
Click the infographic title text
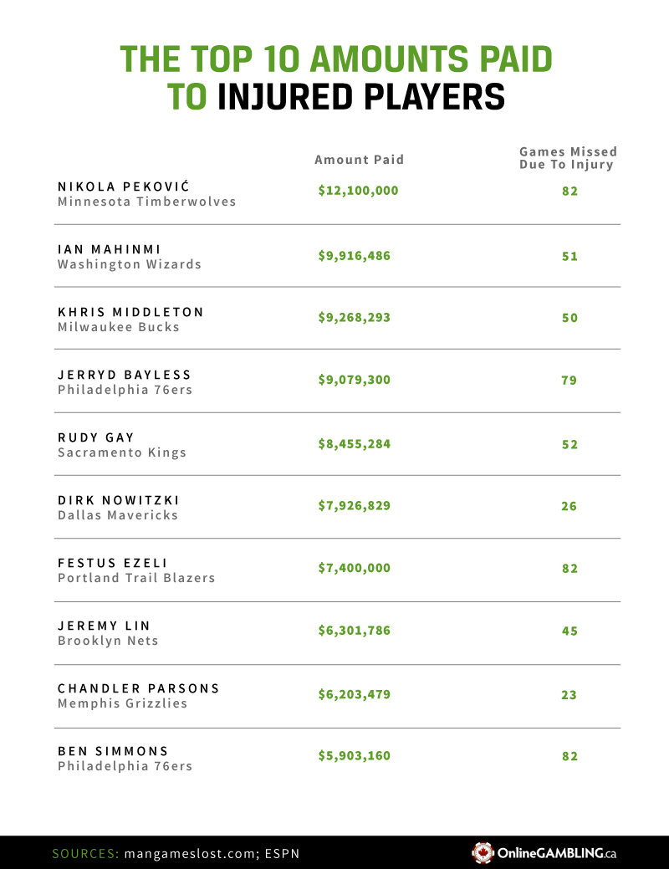pos(336,78)
